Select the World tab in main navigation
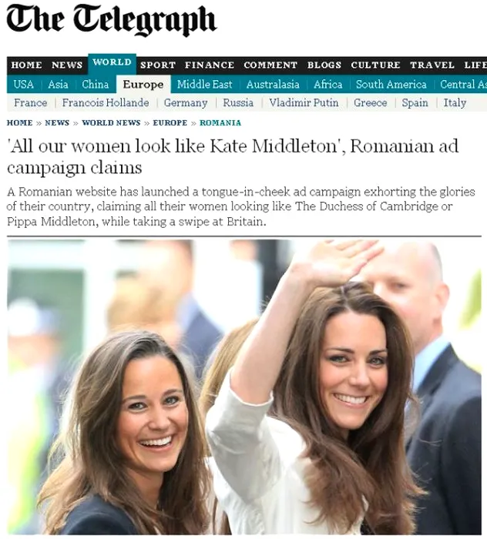Screen dimensions: 487x539 (x=113, y=64)
